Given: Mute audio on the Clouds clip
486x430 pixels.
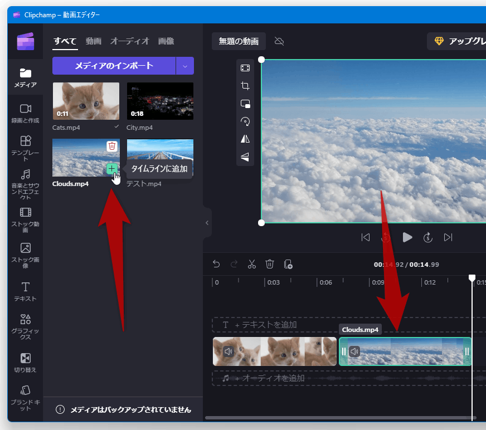Looking at the screenshot, I should 354,351.
